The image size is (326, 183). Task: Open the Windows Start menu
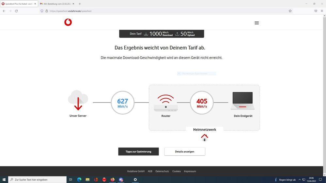4,179
